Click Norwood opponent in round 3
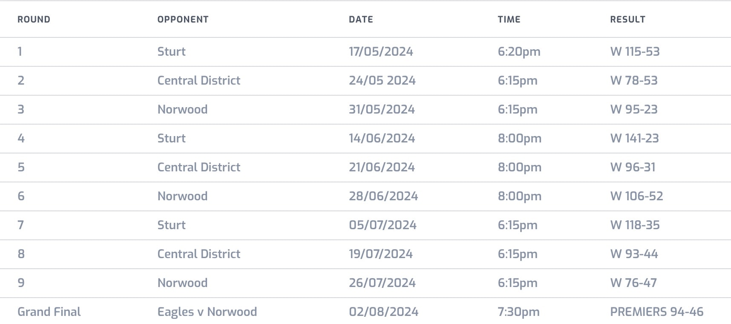731x324 pixels. point(182,110)
